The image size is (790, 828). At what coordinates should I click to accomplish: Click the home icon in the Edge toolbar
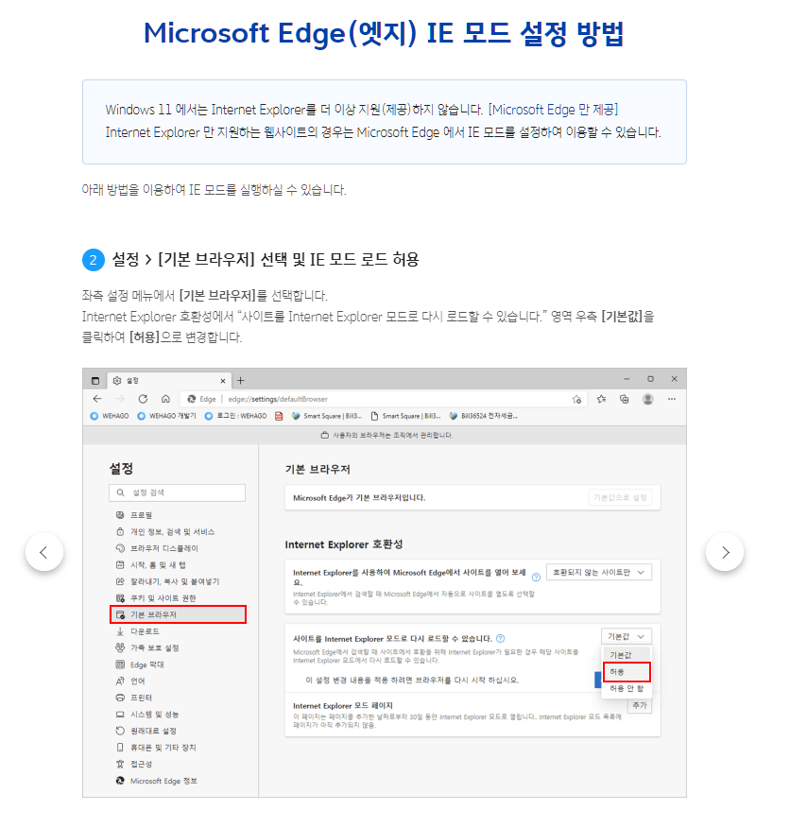click(x=165, y=399)
